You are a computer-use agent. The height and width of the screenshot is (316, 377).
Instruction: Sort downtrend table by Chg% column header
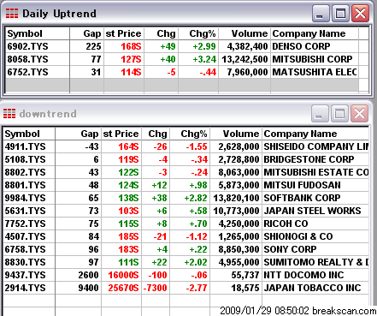click(x=190, y=134)
